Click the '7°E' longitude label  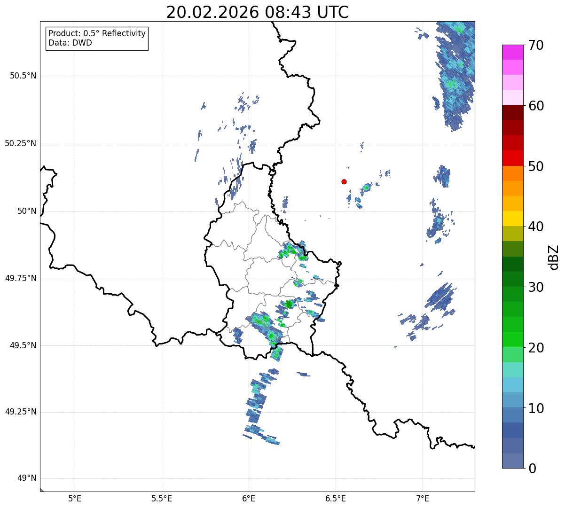point(423,498)
